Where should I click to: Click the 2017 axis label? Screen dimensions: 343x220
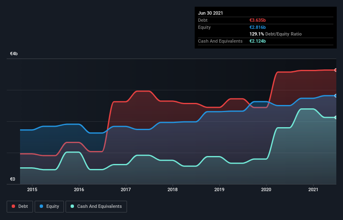[126, 189]
